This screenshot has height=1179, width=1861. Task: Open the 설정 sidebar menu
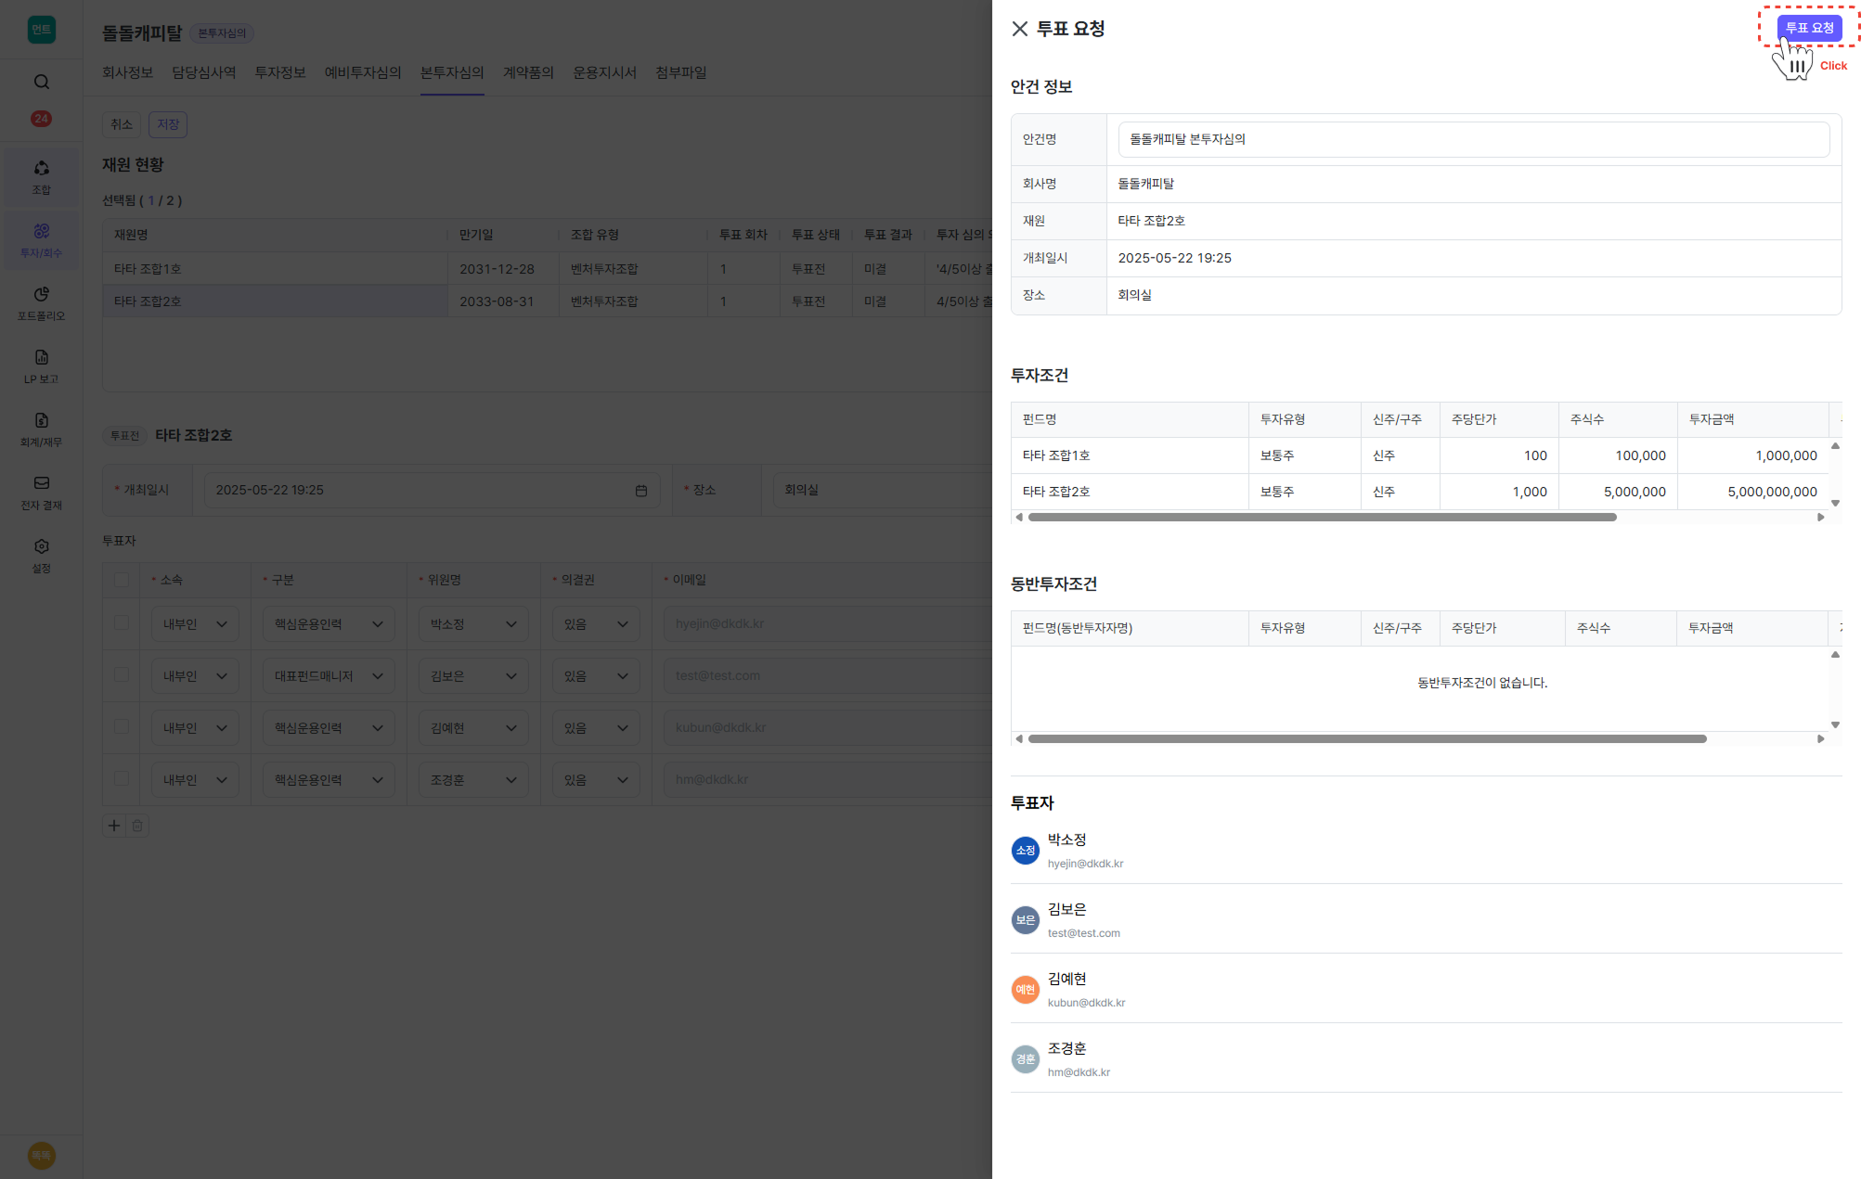(x=42, y=556)
